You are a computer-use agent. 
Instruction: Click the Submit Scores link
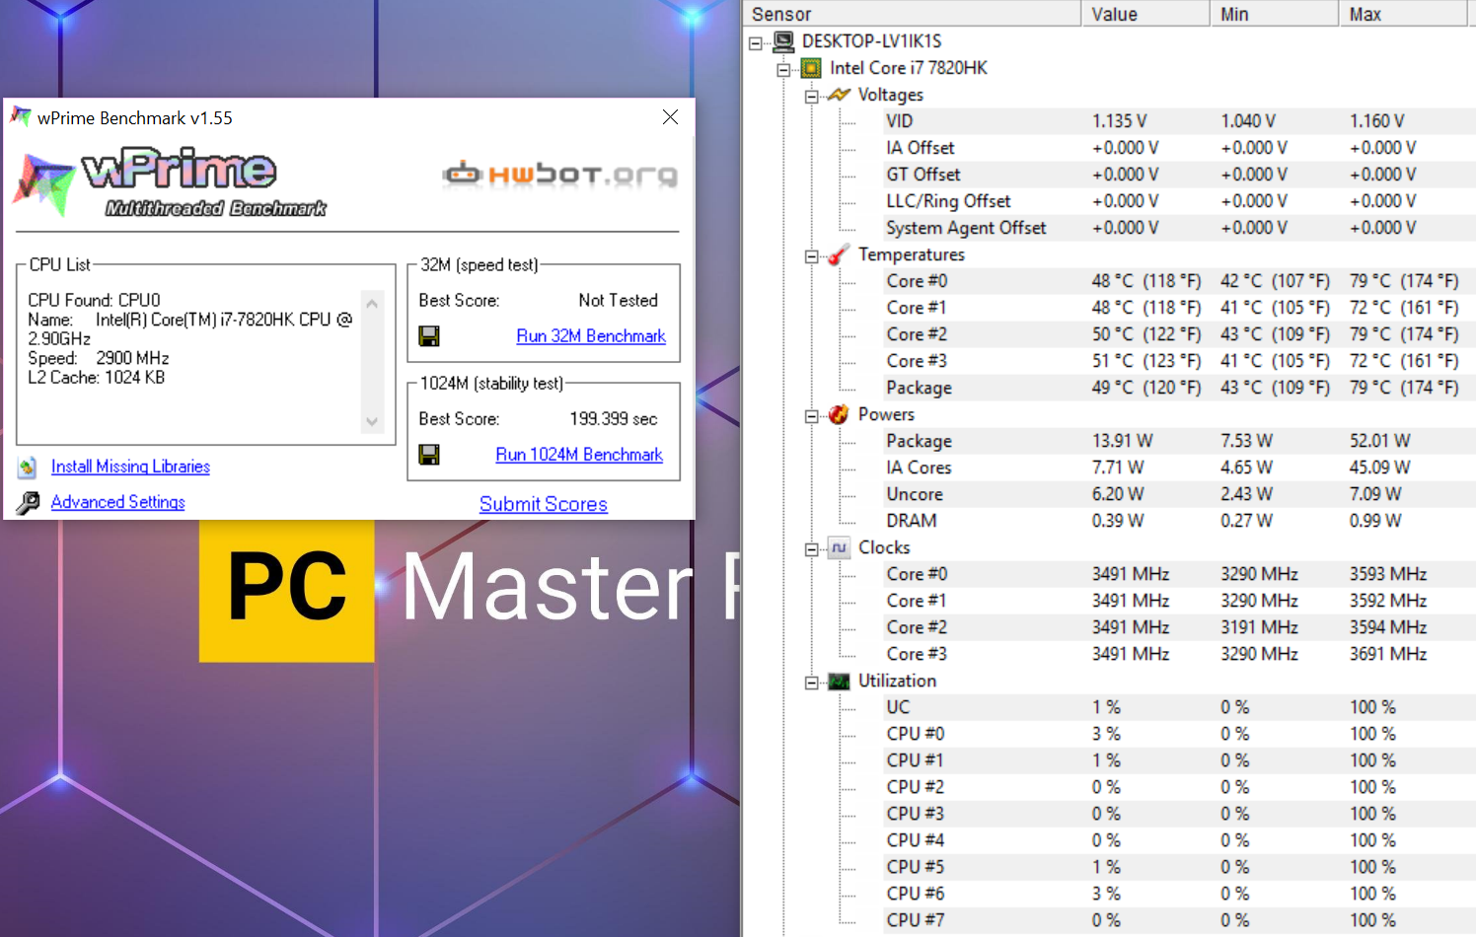[x=544, y=504]
